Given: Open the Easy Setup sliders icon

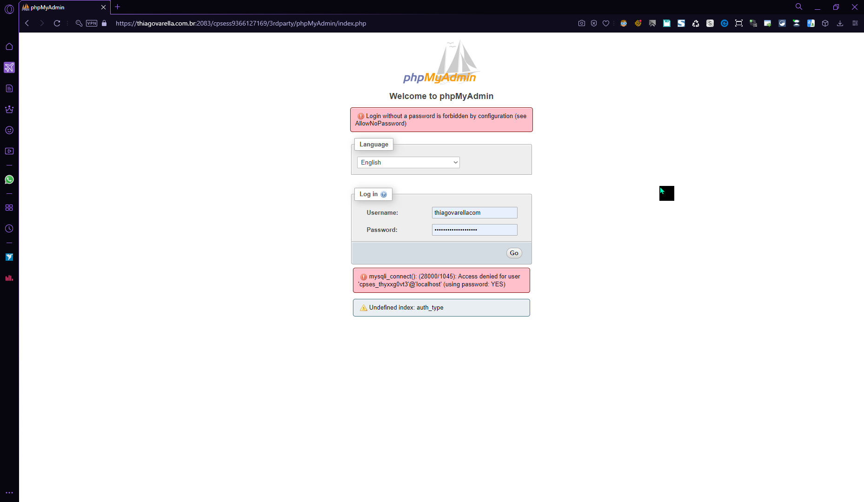Looking at the screenshot, I should coord(855,23).
